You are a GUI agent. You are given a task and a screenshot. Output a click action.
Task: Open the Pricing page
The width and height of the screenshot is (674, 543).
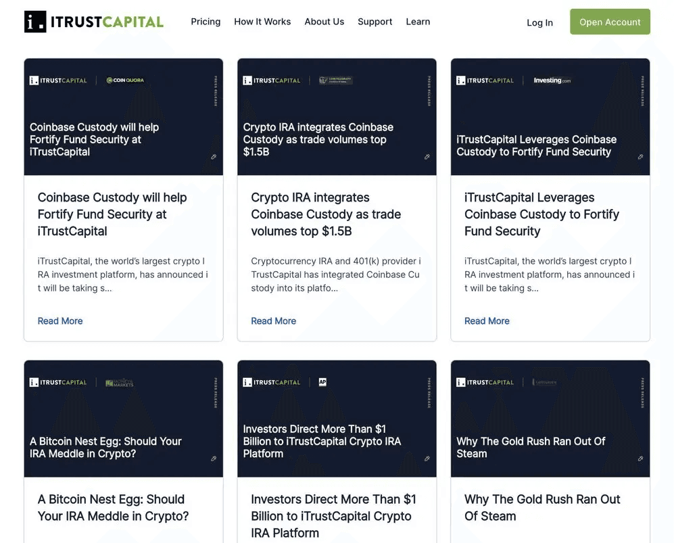[x=206, y=22]
